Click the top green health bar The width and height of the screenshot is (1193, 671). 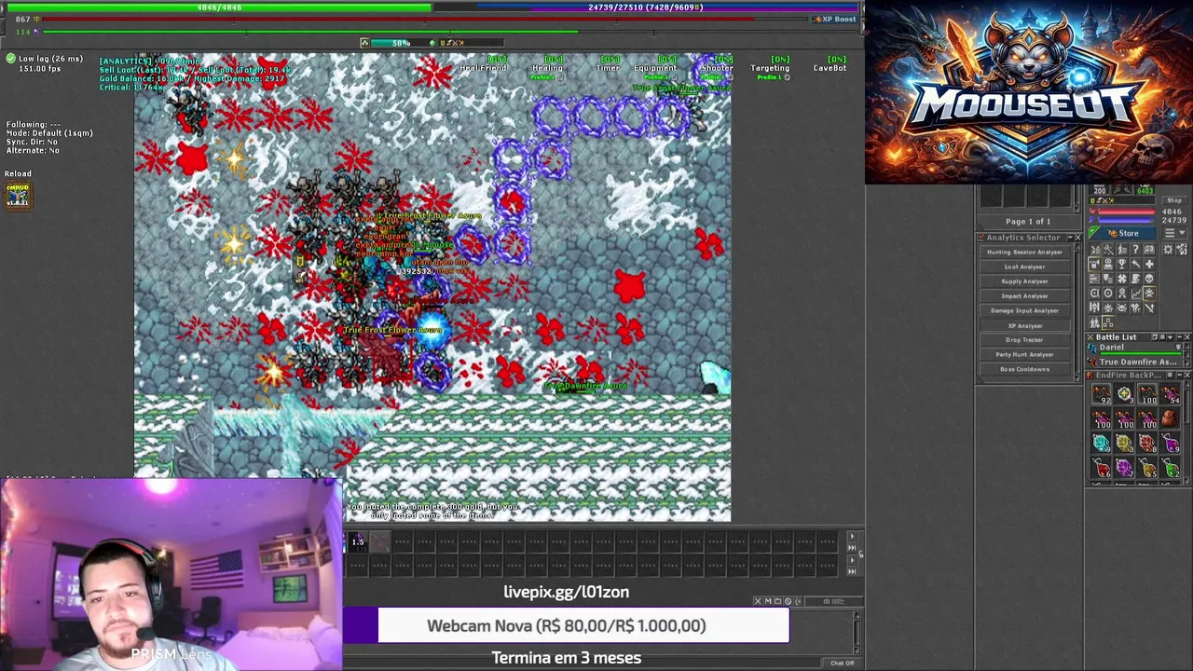pos(219,7)
